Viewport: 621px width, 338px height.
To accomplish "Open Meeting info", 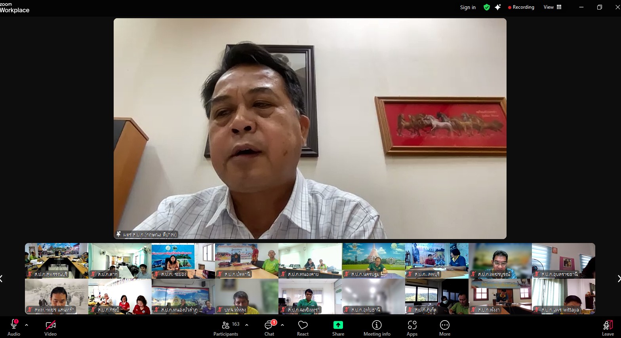I will click(377, 328).
